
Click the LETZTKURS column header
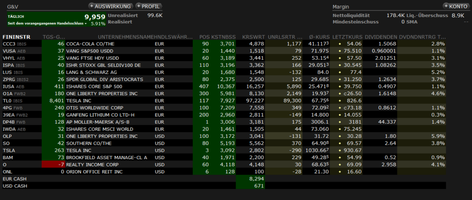347,36
